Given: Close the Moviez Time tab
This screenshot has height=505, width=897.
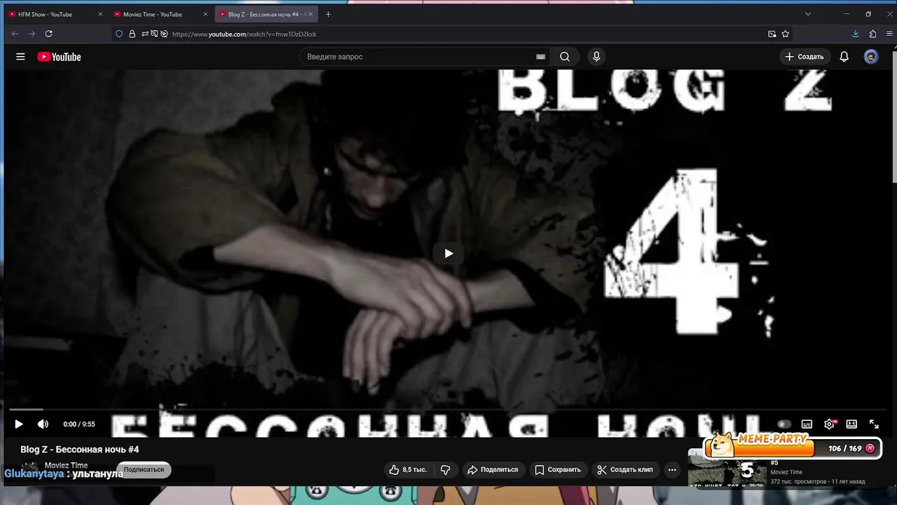Looking at the screenshot, I should click(x=205, y=14).
